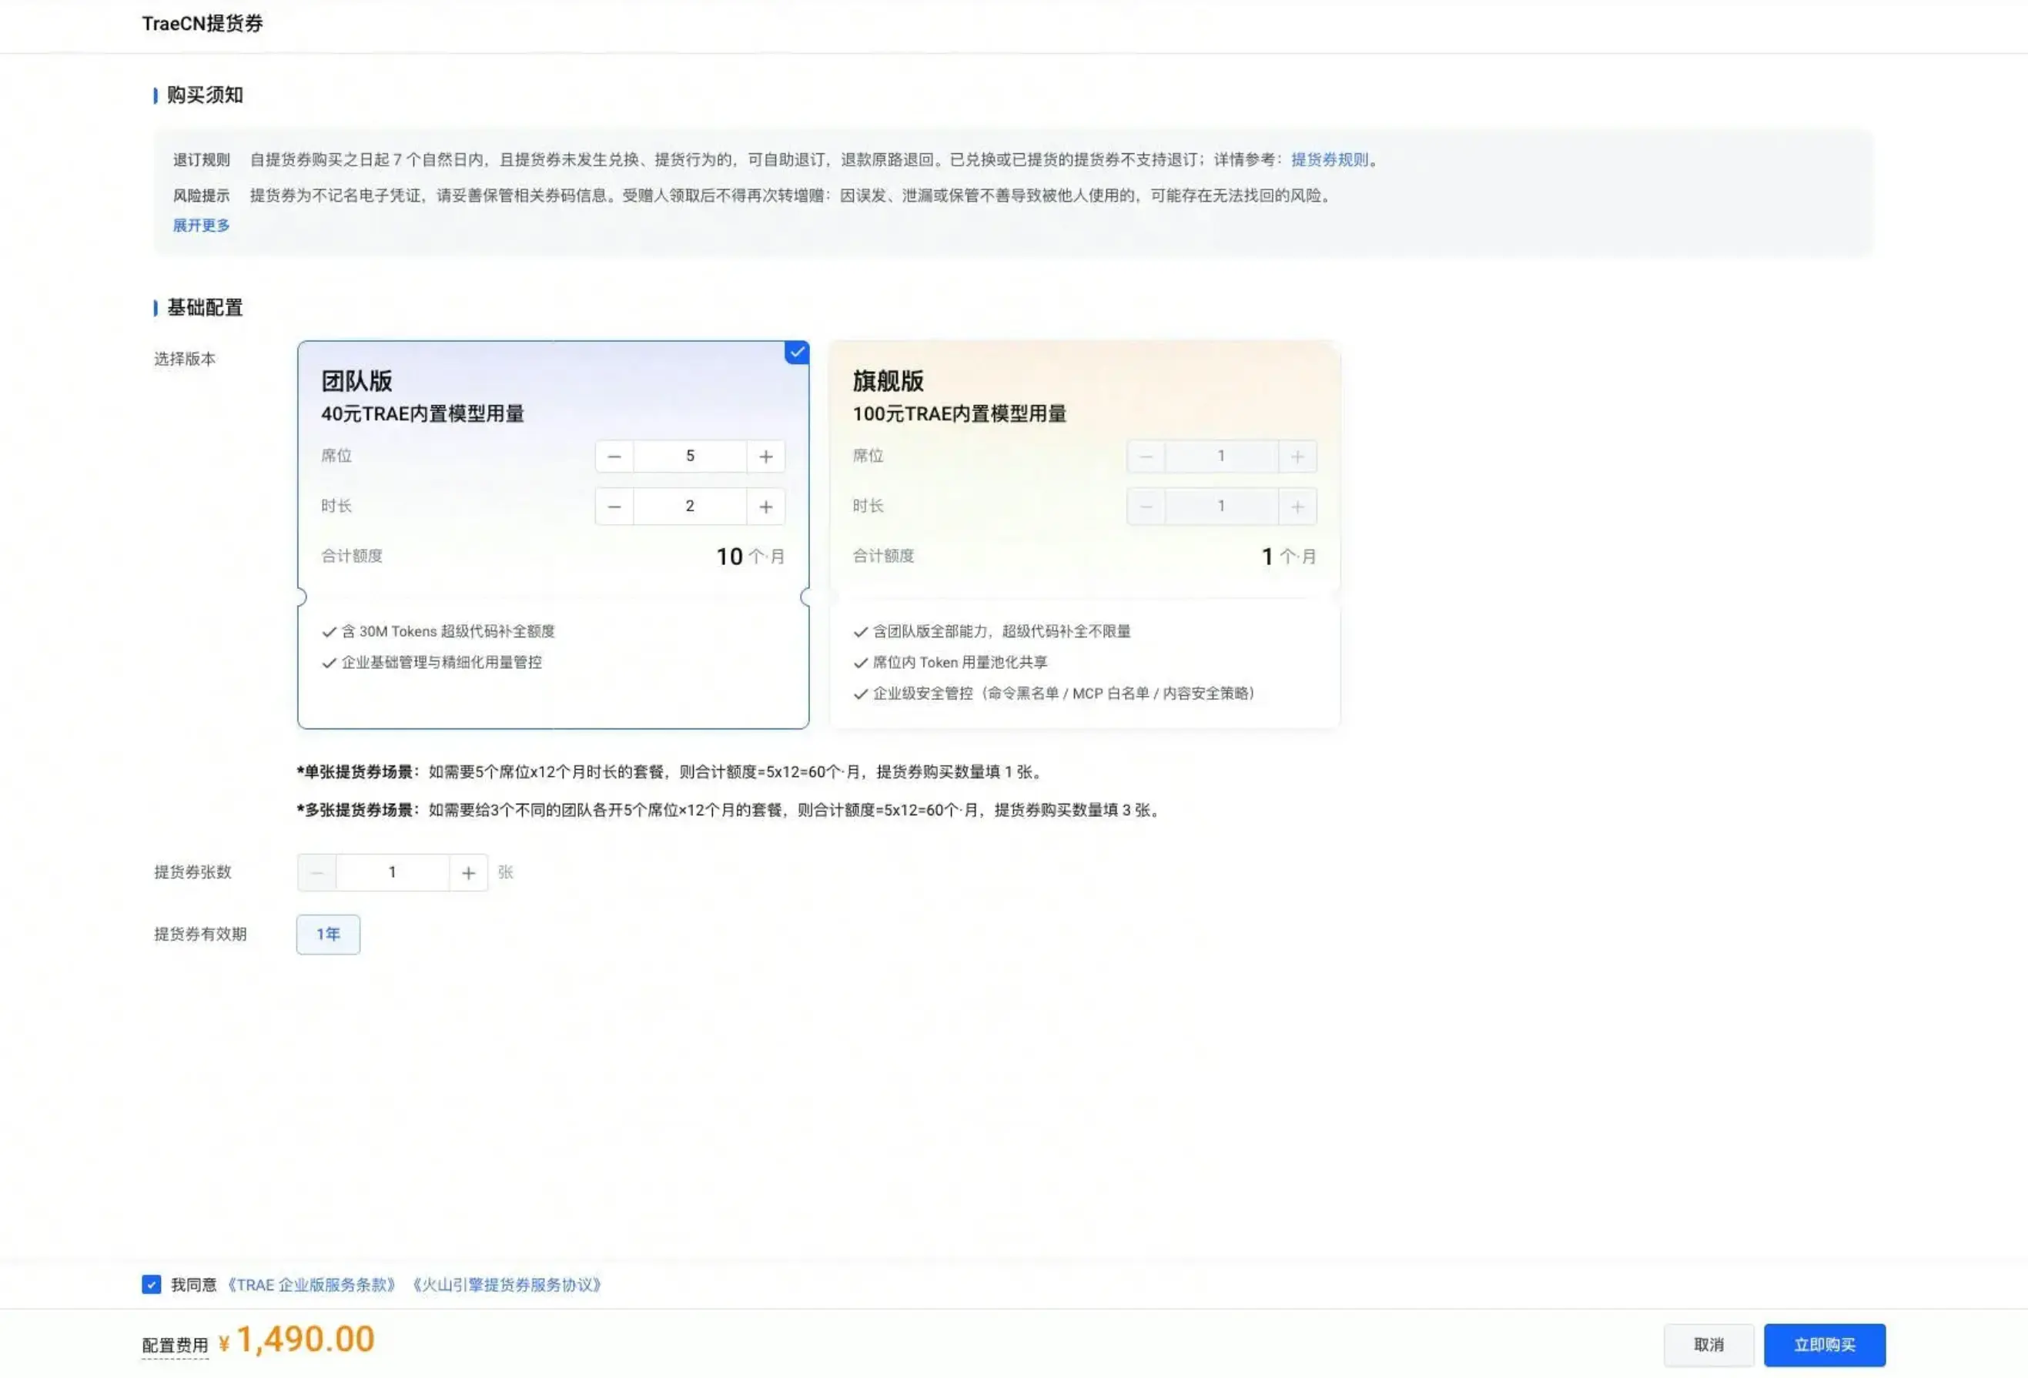Click the 基础配置 section heading
Viewport: 2028px width, 1378px height.
[204, 307]
